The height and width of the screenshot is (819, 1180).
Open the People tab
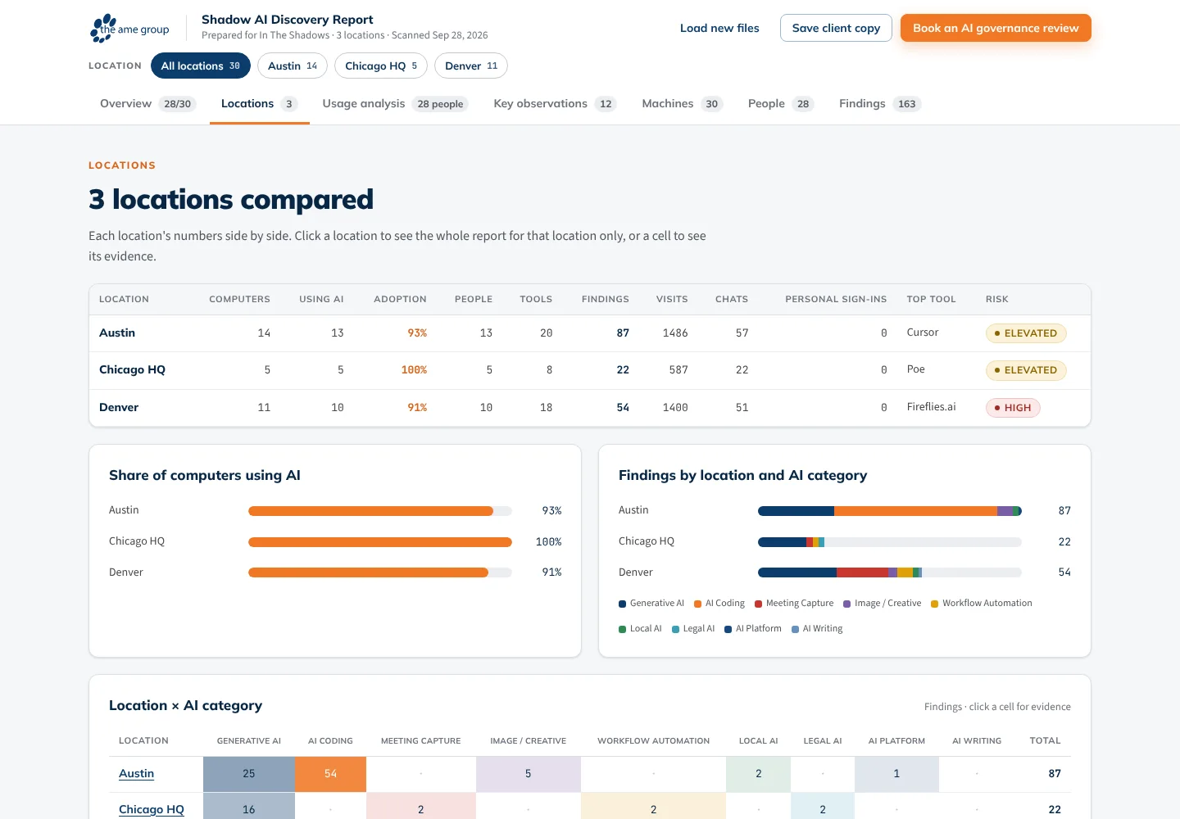click(781, 104)
